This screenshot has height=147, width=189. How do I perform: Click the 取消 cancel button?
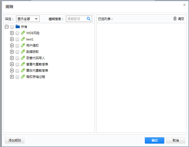coord(175,140)
